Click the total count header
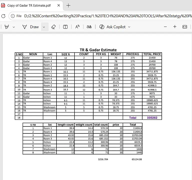This screenshot has width=192, height=180. tap(101, 125)
